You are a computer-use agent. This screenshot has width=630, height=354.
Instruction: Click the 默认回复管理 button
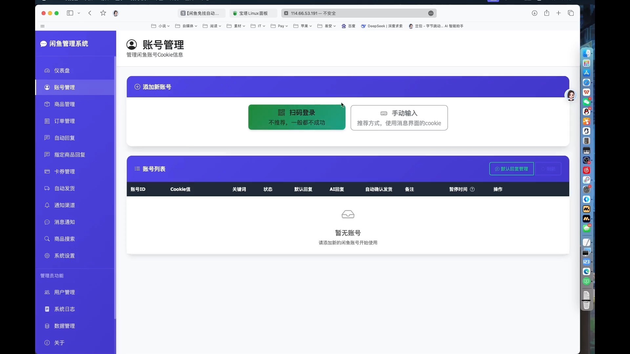(511, 169)
